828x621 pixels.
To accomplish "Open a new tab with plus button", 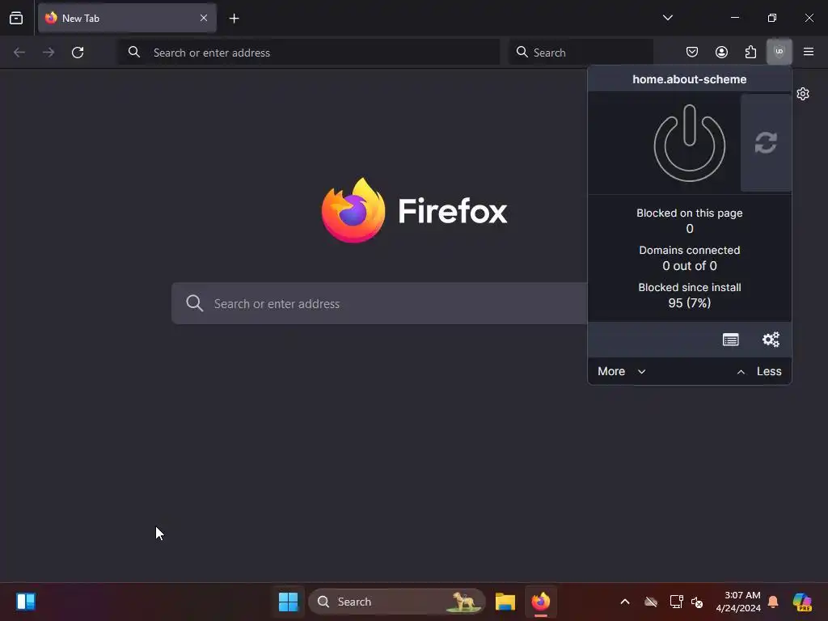I will pos(234,19).
